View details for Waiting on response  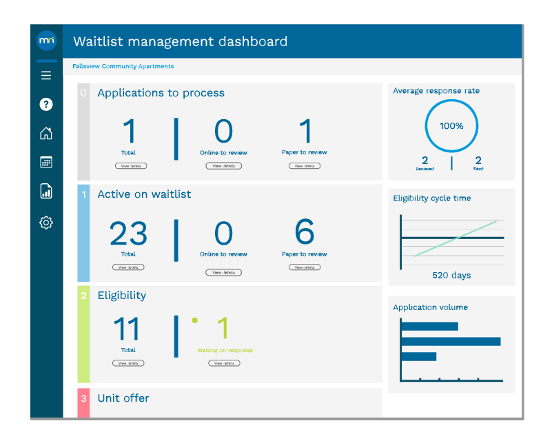(x=224, y=363)
